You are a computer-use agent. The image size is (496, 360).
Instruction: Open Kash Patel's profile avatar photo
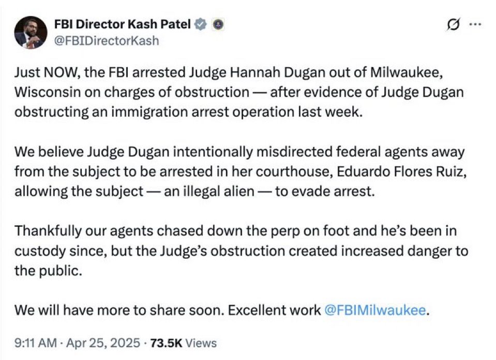pyautogui.click(x=31, y=32)
